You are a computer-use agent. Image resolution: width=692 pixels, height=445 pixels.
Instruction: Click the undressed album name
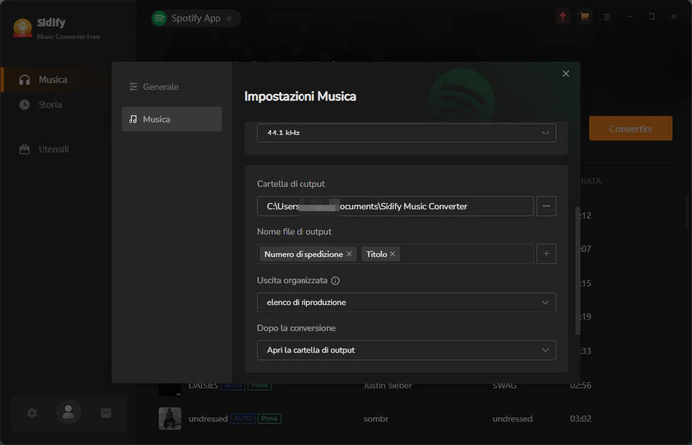pos(512,419)
